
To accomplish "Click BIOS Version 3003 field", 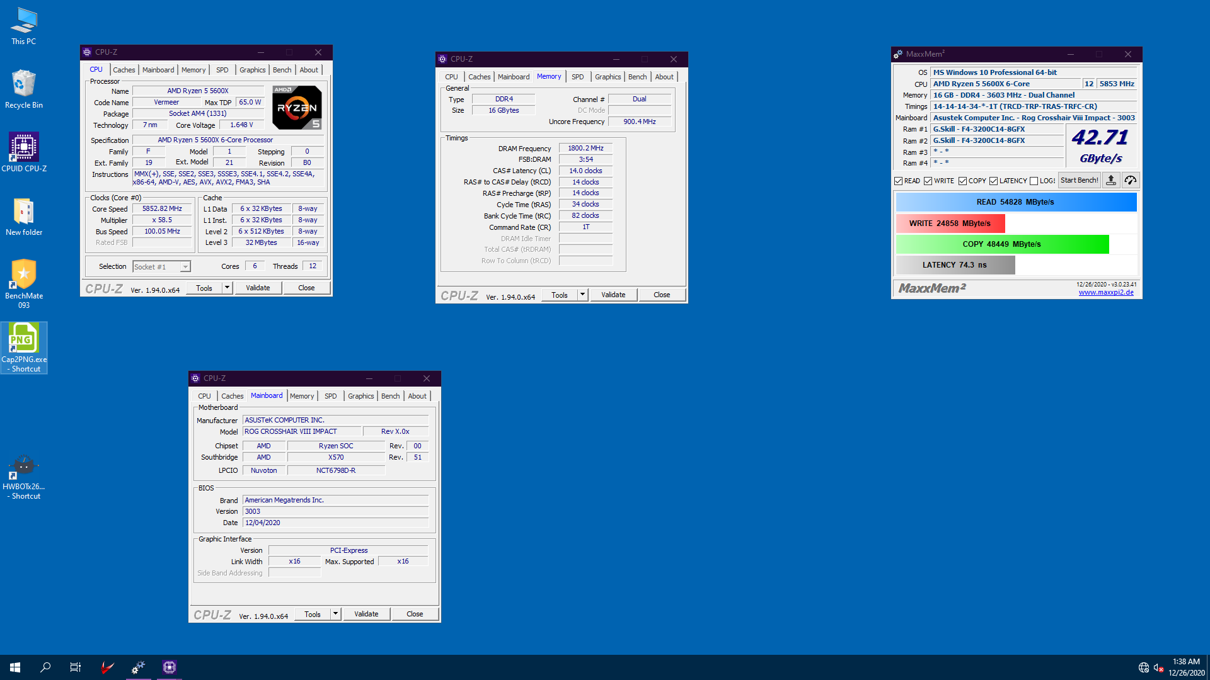I will pyautogui.click(x=335, y=511).
